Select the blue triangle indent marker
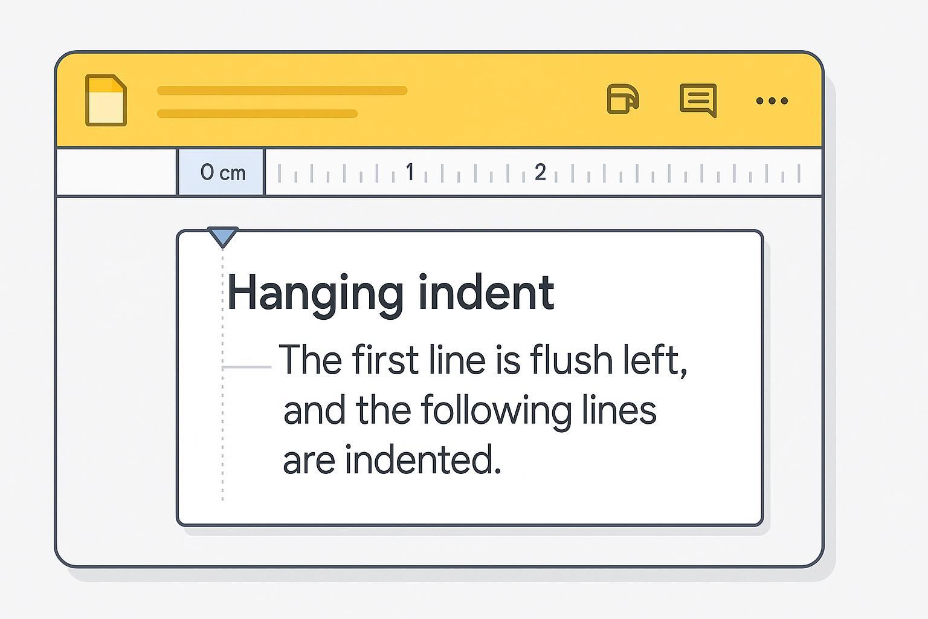Image resolution: width=928 pixels, height=619 pixels. point(222,237)
